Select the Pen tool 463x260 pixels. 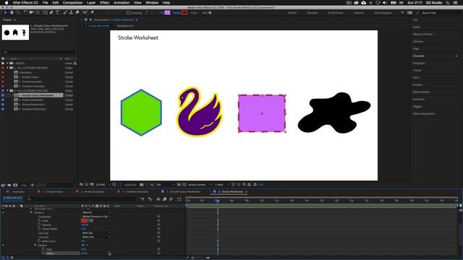click(x=51, y=13)
